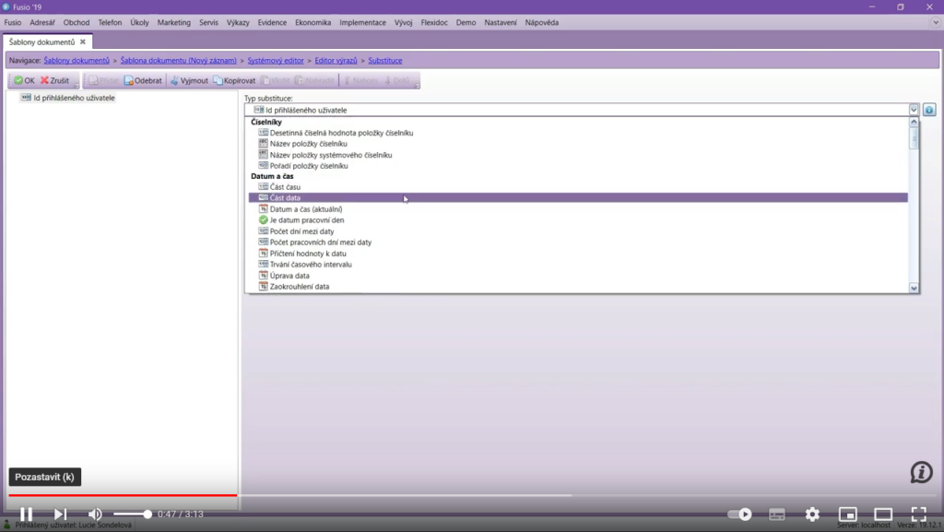Choose 'Počet dní mezi daty' option
The width and height of the screenshot is (944, 532).
click(301, 231)
